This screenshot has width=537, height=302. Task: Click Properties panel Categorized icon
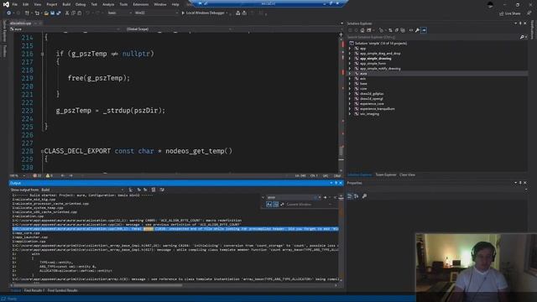pos(350,196)
